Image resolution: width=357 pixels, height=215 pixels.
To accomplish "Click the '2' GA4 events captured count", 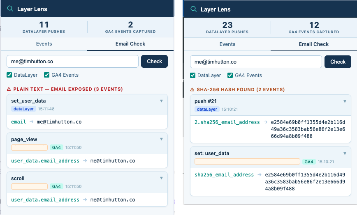I will [x=130, y=25].
